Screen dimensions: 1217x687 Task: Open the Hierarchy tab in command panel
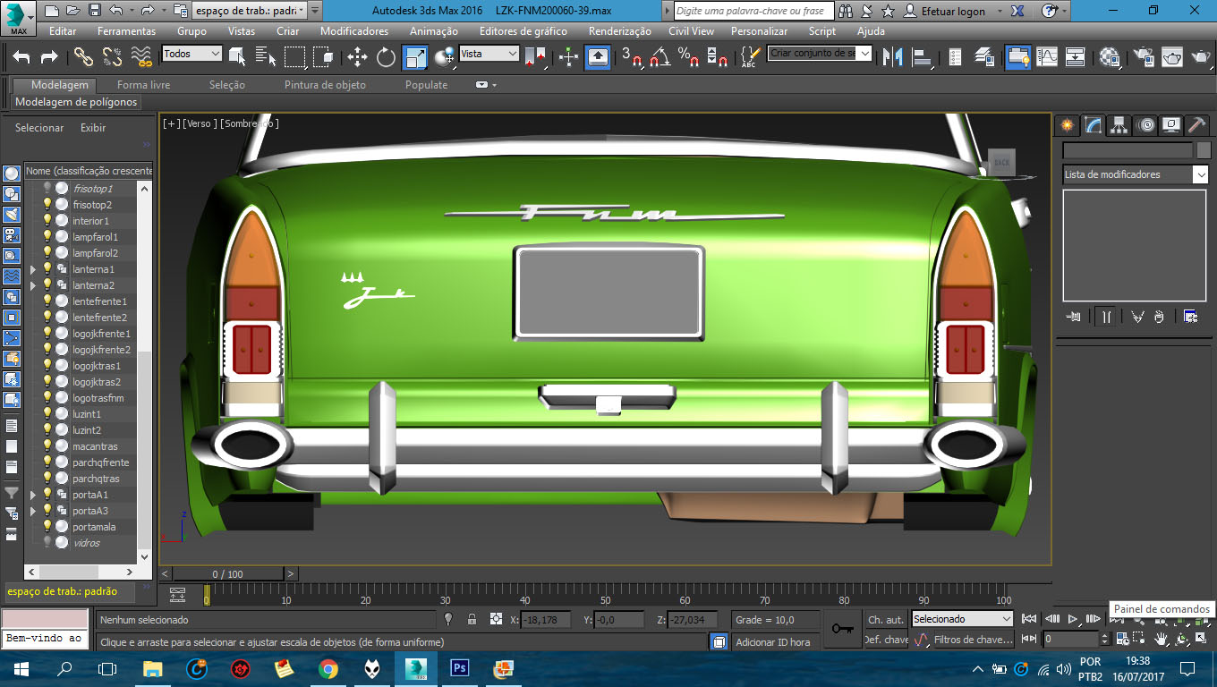(x=1119, y=125)
